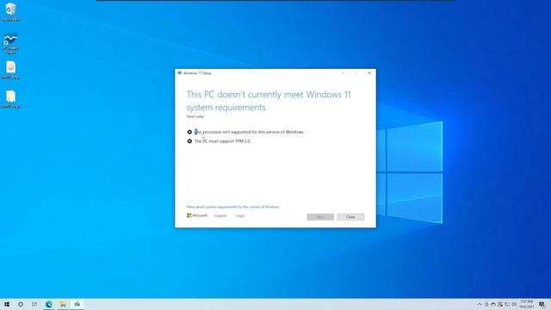Click the Windows 11 Setup title bar icon
The image size is (551, 310).
coord(180,72)
